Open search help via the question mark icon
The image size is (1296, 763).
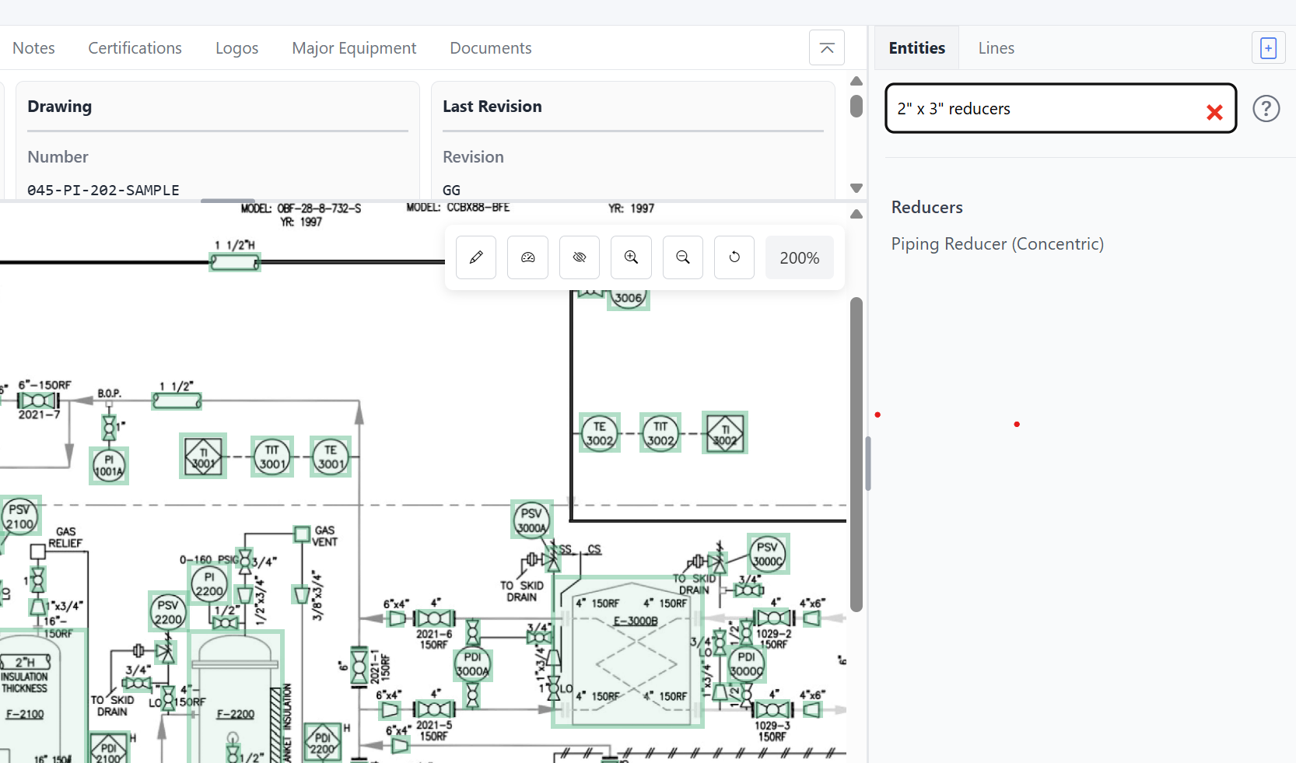tap(1266, 109)
